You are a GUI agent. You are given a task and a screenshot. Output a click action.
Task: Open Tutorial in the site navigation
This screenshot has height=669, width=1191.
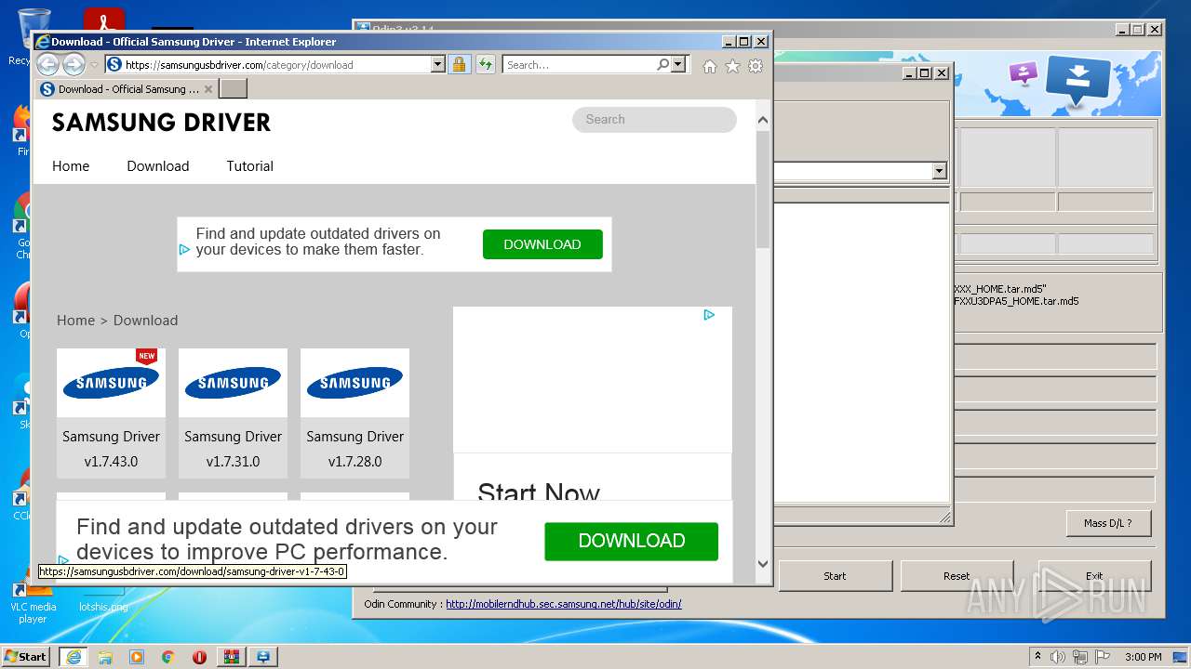(250, 166)
